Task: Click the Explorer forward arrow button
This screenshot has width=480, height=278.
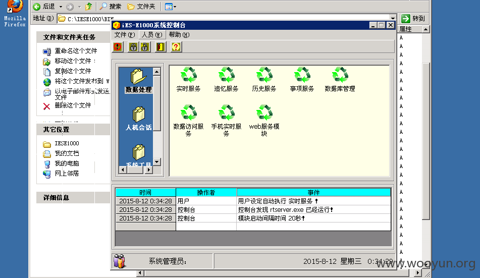Action: (x=70, y=7)
